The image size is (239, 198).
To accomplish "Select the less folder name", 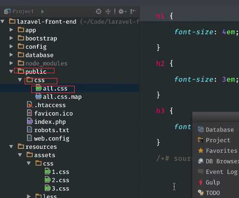I will tap(50, 196).
